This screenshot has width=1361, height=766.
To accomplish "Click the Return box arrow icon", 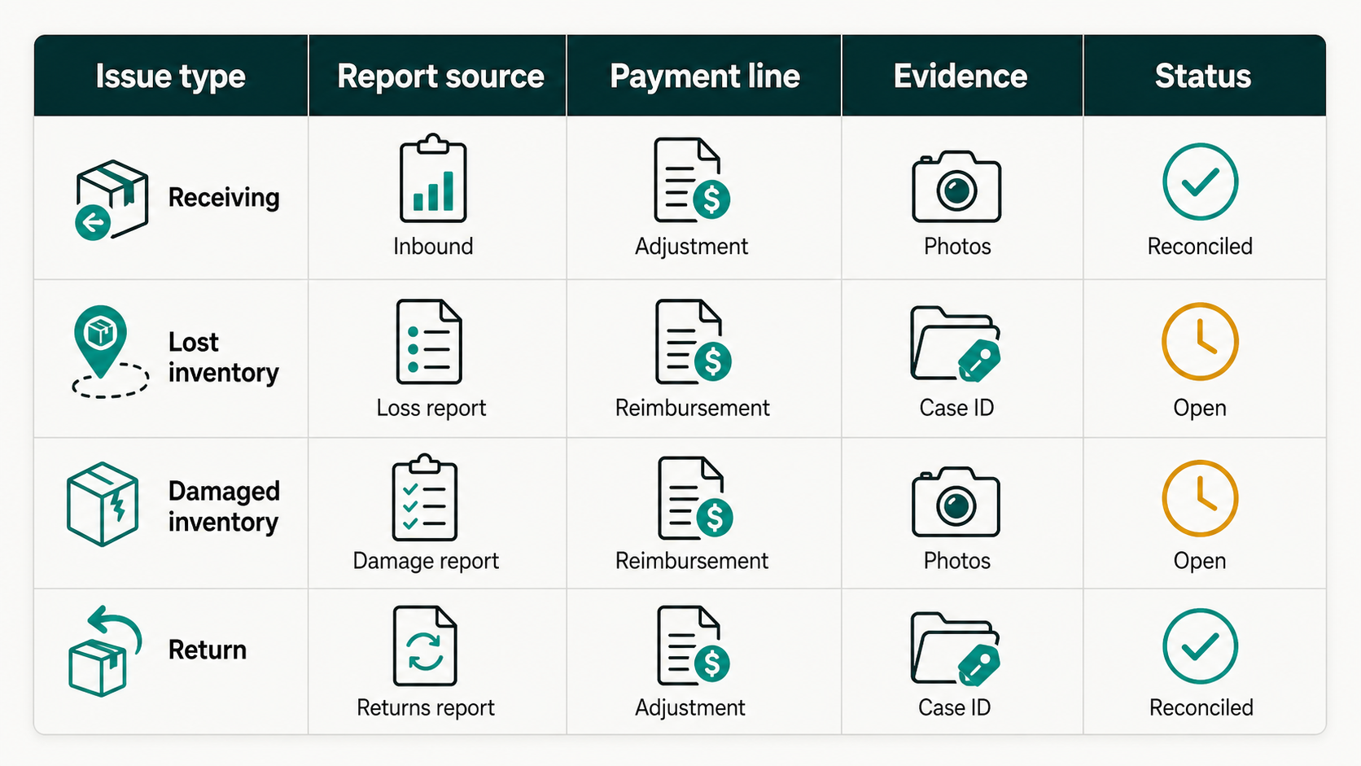I will 105,650.
